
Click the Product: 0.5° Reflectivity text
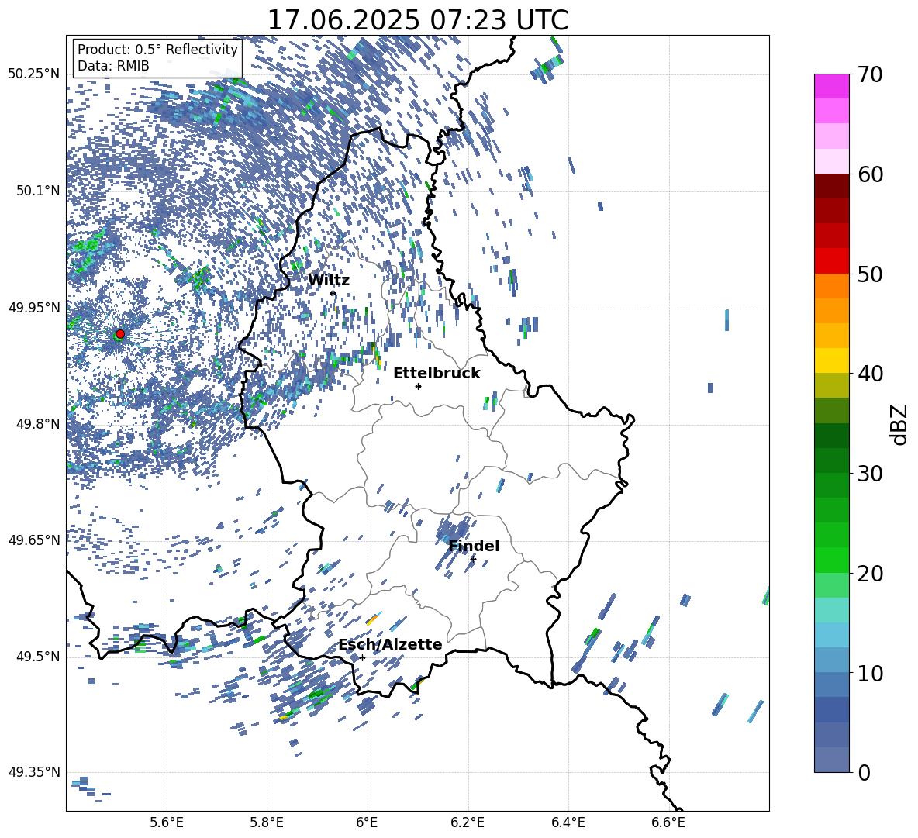157,49
